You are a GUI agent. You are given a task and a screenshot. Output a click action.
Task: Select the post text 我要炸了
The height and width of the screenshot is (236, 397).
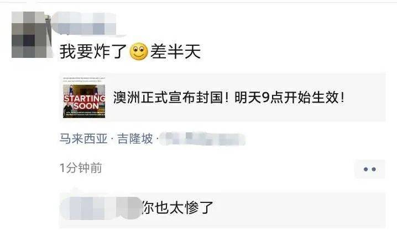tap(93, 51)
